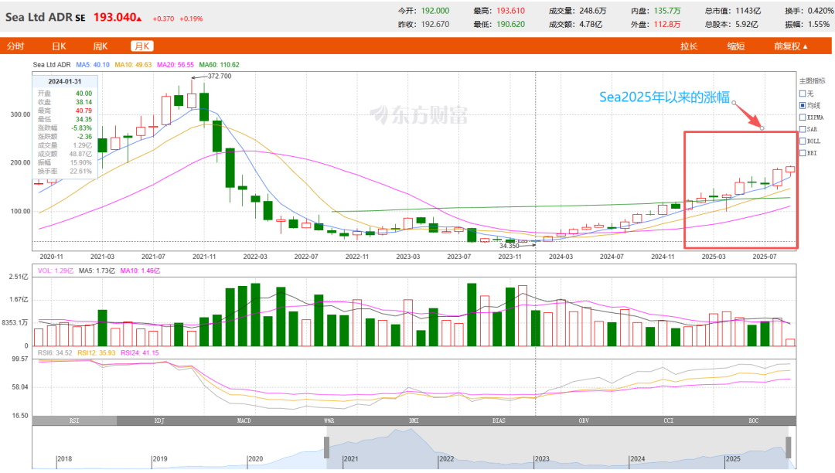Select the ROC indicator button
The image size is (835, 473).
(753, 420)
